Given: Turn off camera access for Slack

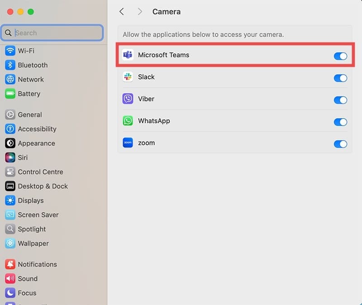Looking at the screenshot, I should [x=340, y=78].
